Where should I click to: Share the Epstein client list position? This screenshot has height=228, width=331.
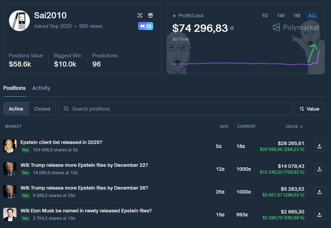[x=319, y=146]
